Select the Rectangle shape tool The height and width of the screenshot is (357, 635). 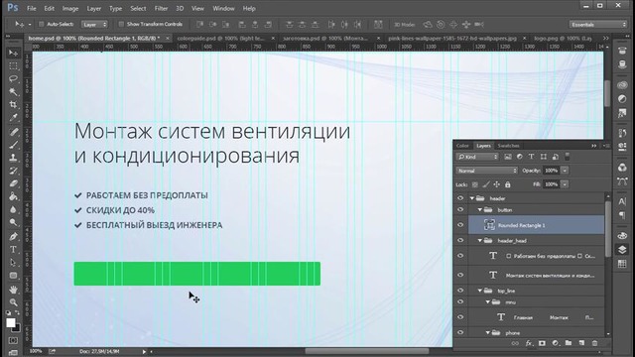pyautogui.click(x=13, y=276)
